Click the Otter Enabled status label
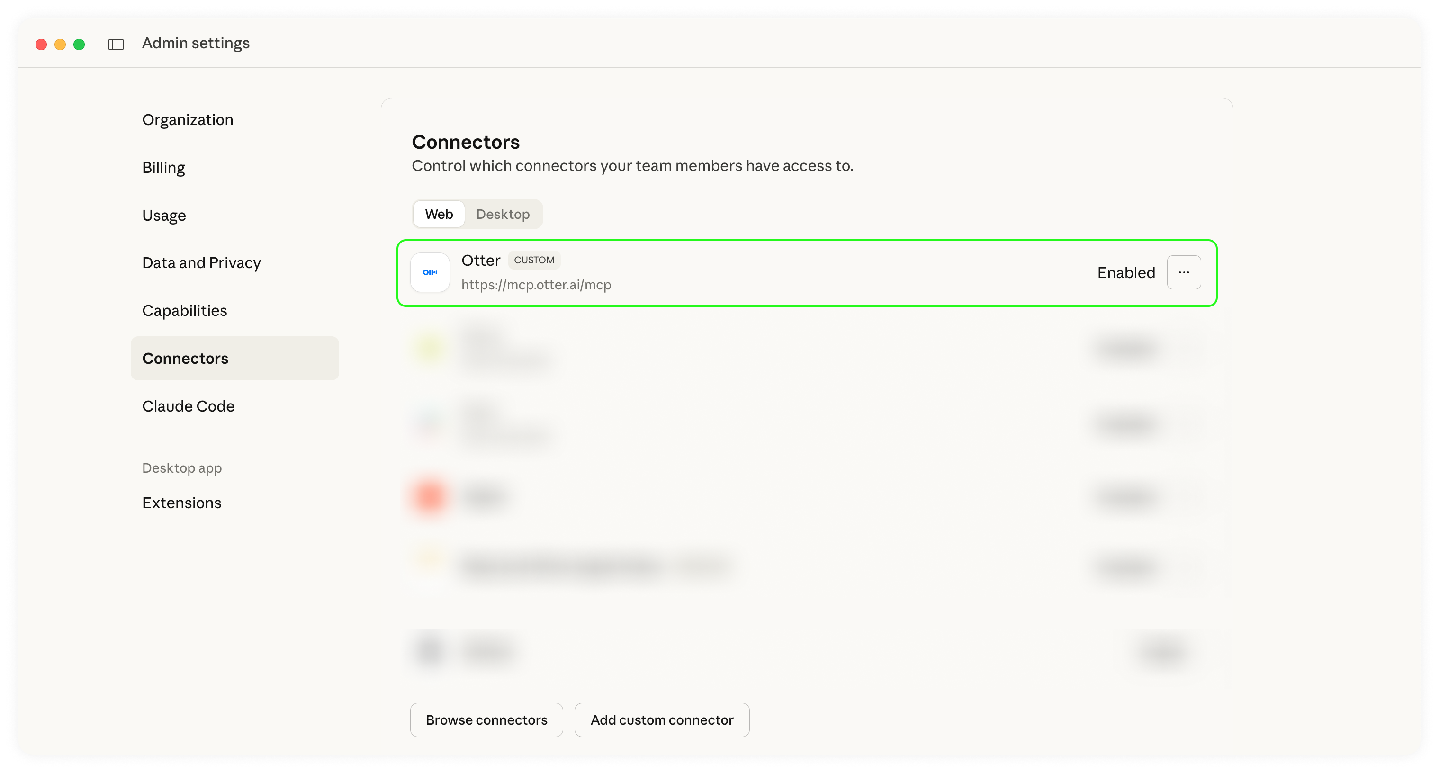This screenshot has height=773, width=1439. coord(1125,272)
